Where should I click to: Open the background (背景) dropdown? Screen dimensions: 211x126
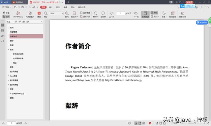click(x=164, y=15)
